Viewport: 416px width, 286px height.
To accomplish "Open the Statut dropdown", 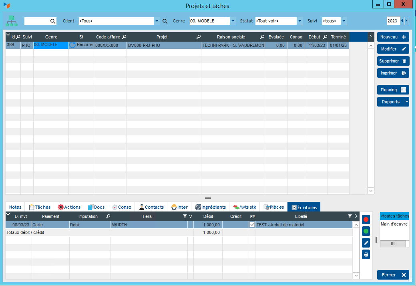I will pyautogui.click(x=299, y=21).
